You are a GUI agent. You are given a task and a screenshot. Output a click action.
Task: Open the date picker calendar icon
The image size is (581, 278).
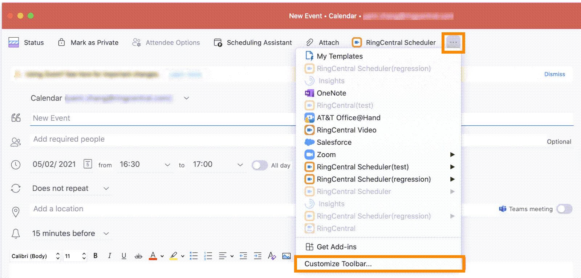88,164
